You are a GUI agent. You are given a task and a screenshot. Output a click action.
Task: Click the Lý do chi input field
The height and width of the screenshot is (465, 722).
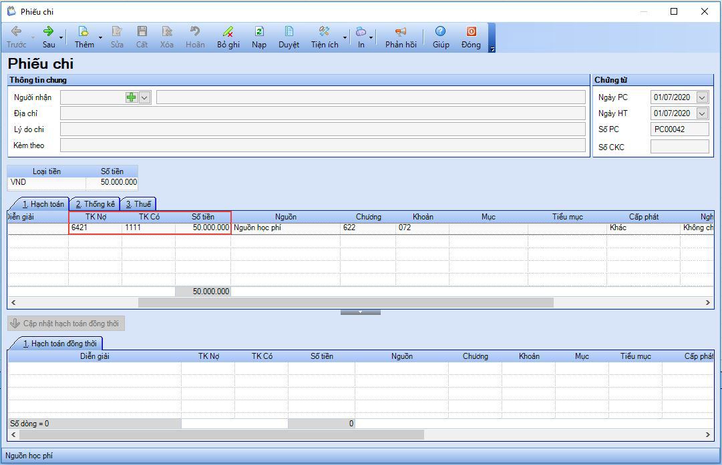[x=323, y=129]
